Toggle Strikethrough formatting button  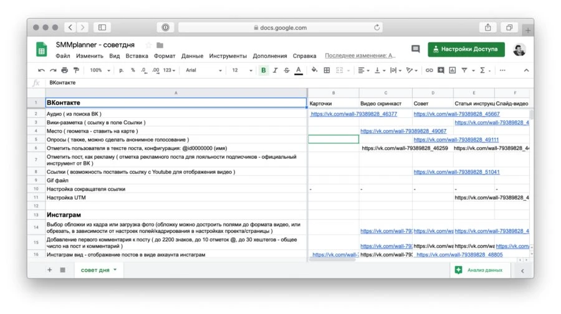tap(287, 70)
